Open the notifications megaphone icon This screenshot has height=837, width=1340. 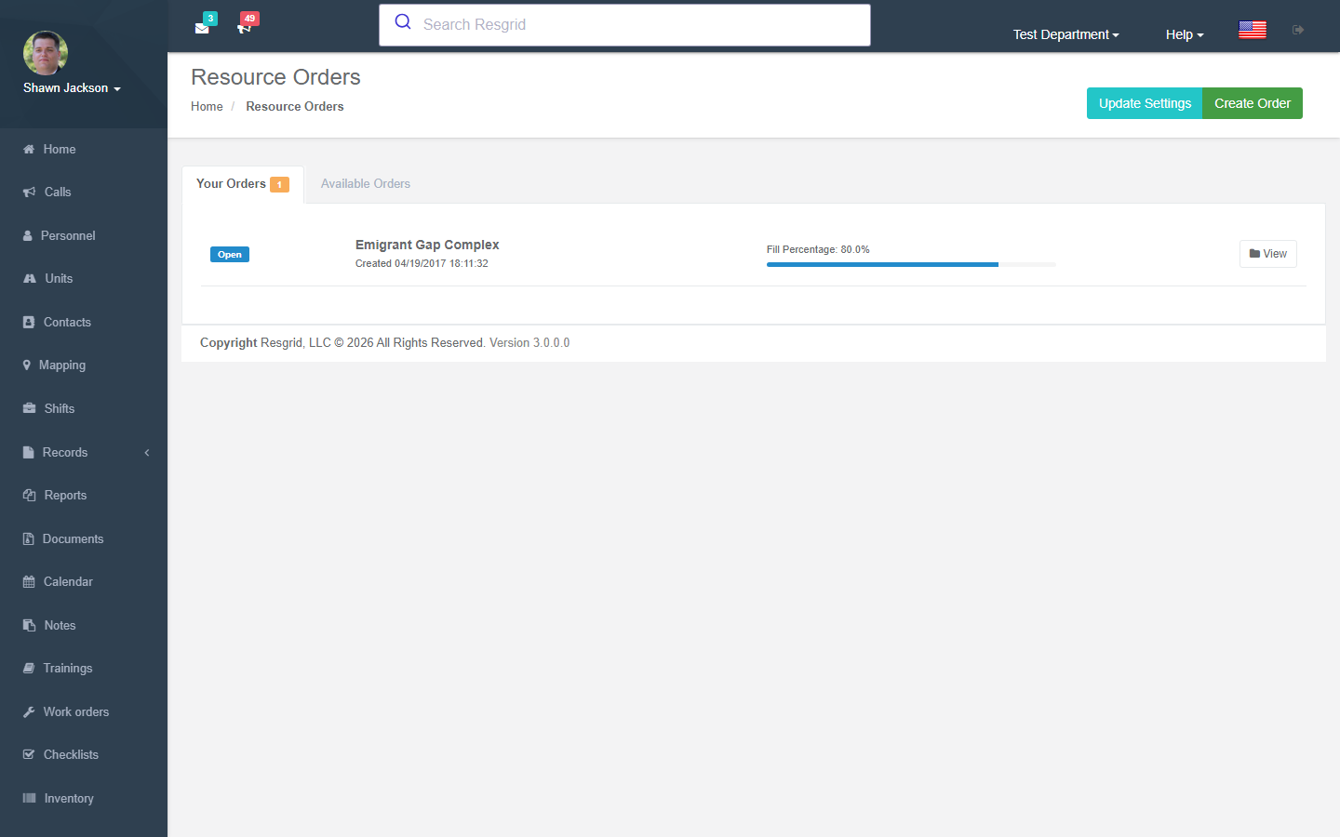click(244, 28)
